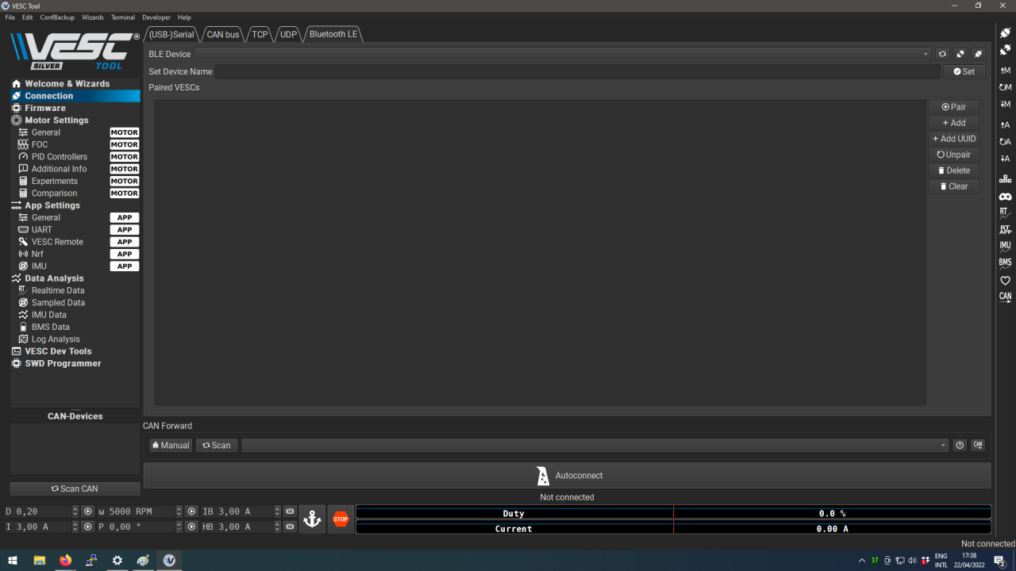The height and width of the screenshot is (571, 1016).
Task: Step the ω RPM value spinner
Action: pyautogui.click(x=179, y=512)
